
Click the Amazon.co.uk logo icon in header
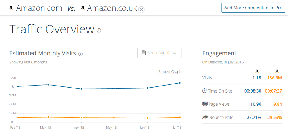[83, 8]
